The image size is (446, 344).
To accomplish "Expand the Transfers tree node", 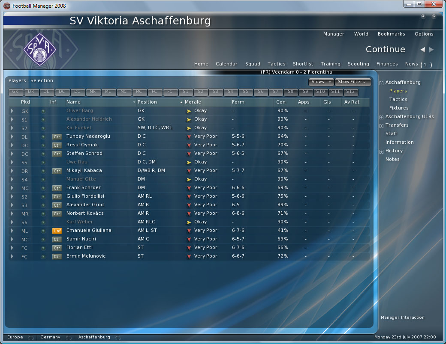I will tap(381, 125).
